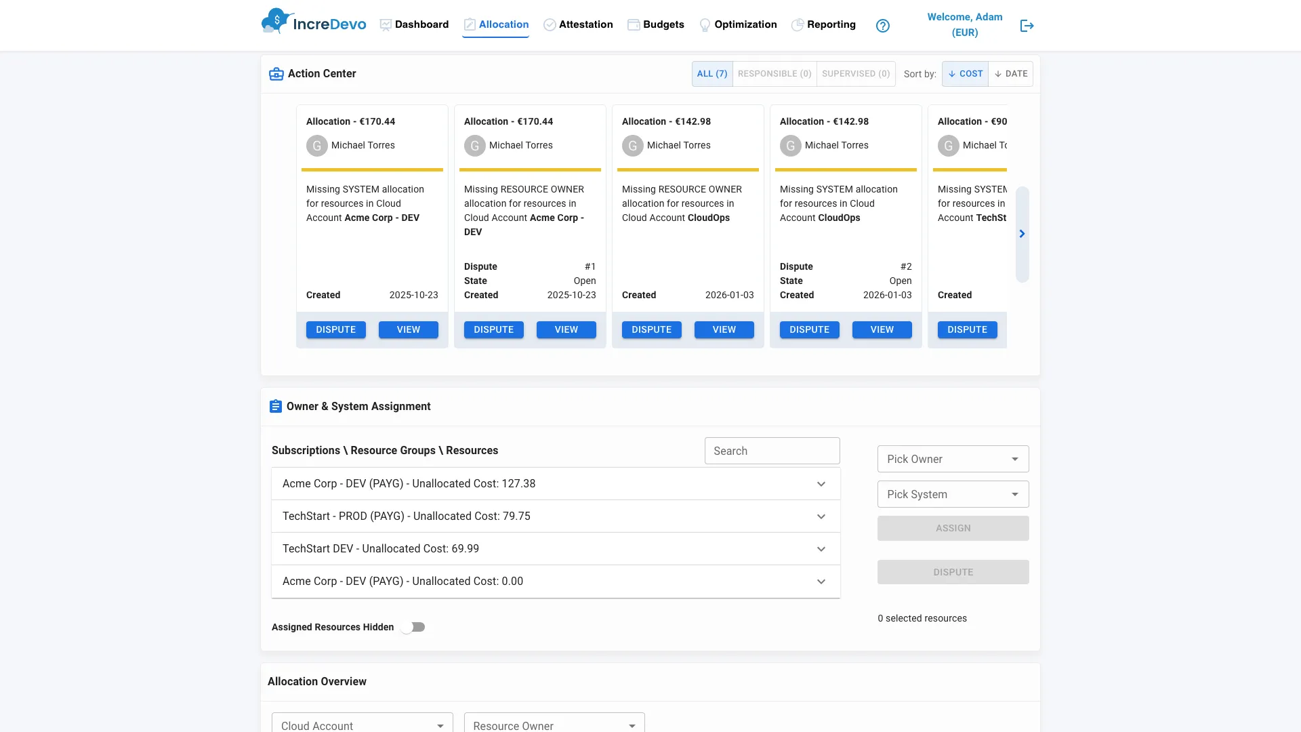1301x732 pixels.
Task: Click DISPUTE on the first allocation card
Action: [x=335, y=329]
